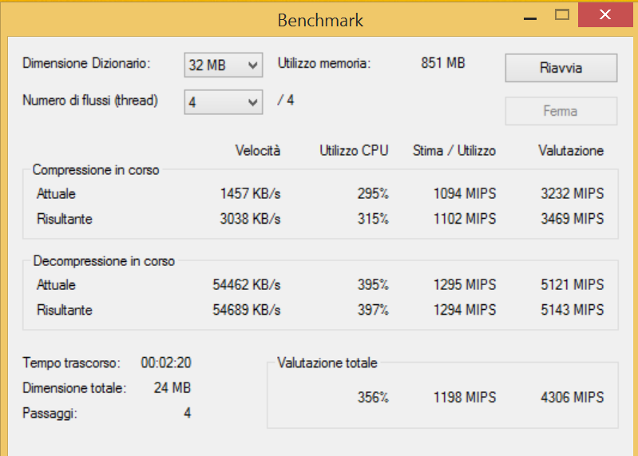Click the Utilizzo CPU column header
This screenshot has height=456, width=638.
[x=354, y=150]
